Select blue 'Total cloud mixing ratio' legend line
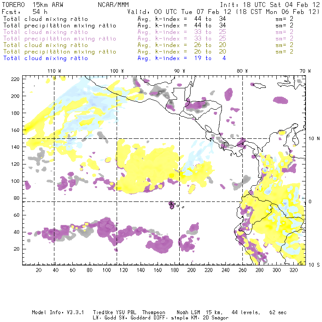322x322 pixels. [x=46, y=58]
